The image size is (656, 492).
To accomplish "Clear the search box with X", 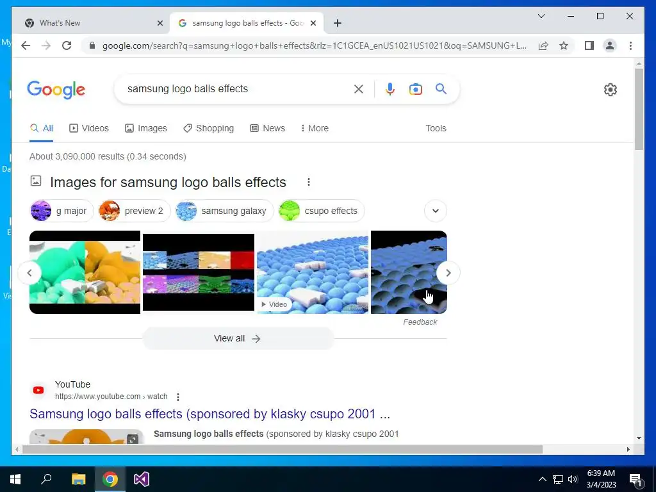I will click(x=359, y=88).
